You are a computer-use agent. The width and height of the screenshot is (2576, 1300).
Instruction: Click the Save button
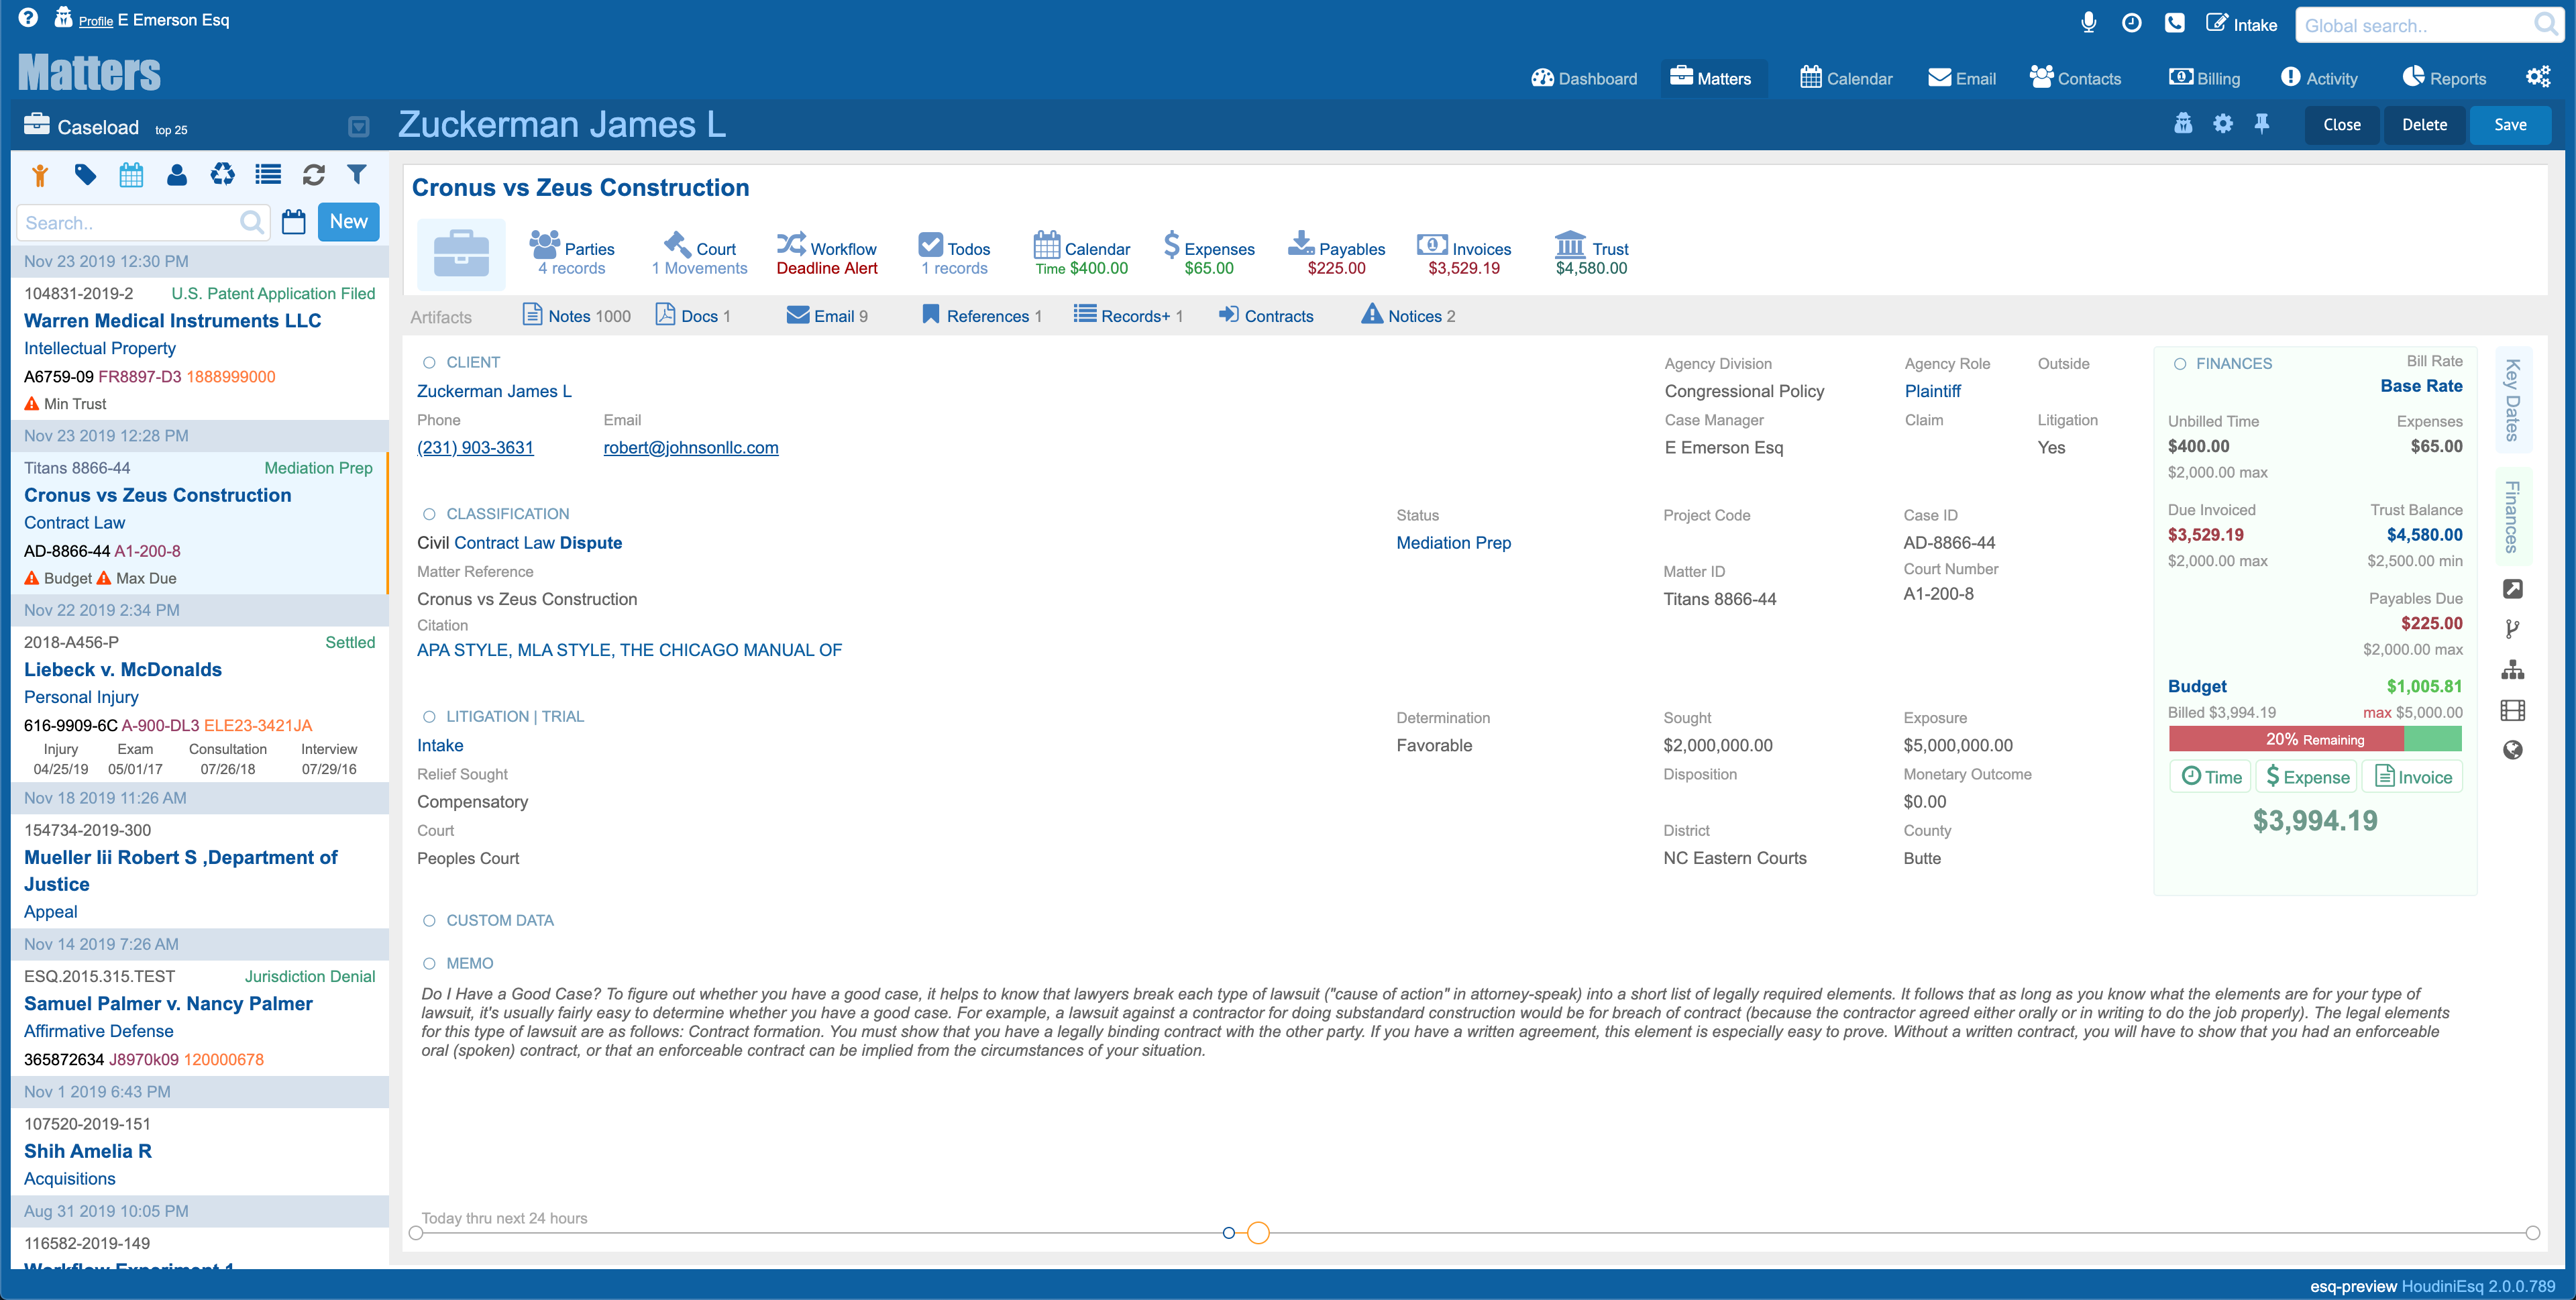[2510, 125]
